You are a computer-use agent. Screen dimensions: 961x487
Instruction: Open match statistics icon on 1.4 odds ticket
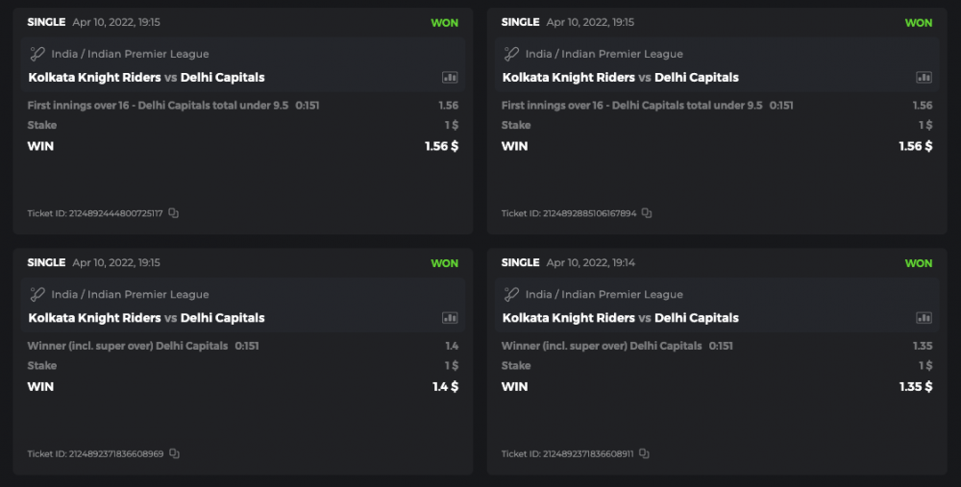click(450, 318)
